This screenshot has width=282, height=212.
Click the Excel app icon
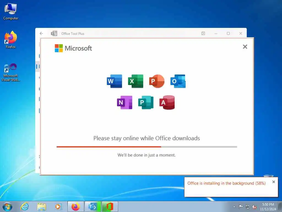tap(135, 81)
